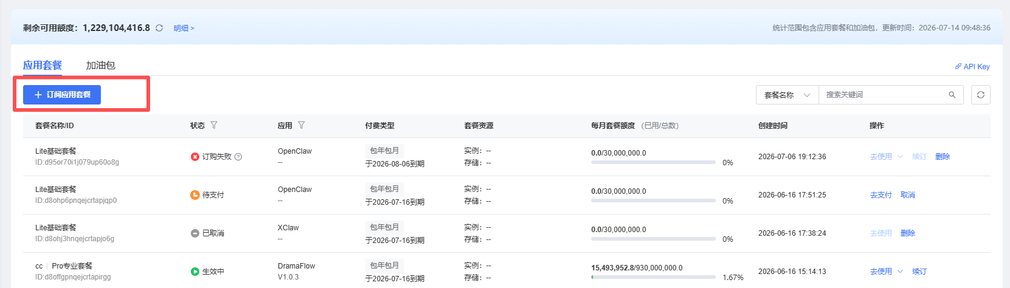Click the 于2026-08-06到期 expiry text

(395, 164)
